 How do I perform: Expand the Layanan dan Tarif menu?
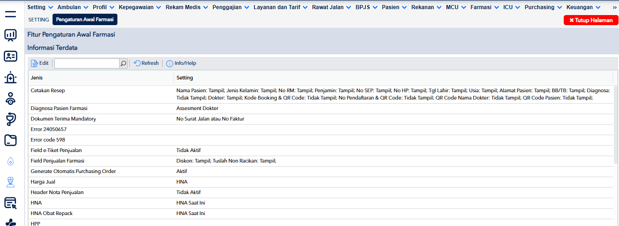coord(280,7)
